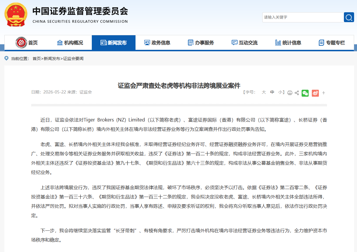357x252 pixels.
Task: Open the 新闻发布 navigation tab
Action: coord(114,43)
